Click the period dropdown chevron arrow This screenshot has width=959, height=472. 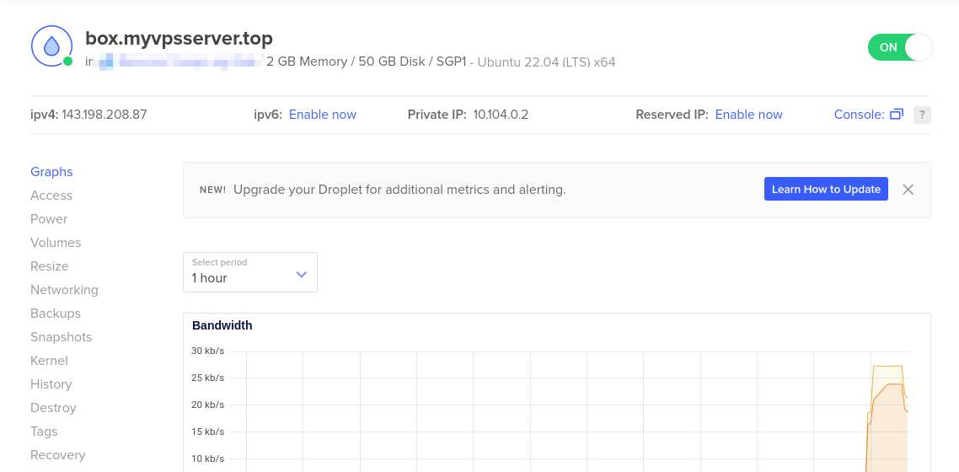301,275
